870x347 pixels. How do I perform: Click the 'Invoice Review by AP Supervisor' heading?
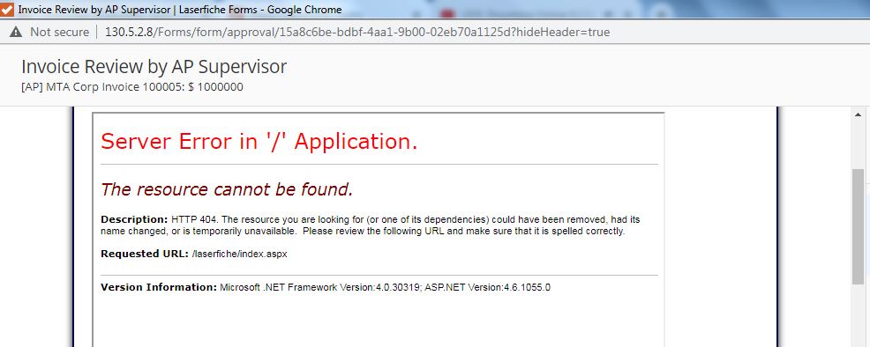pyautogui.click(x=154, y=66)
